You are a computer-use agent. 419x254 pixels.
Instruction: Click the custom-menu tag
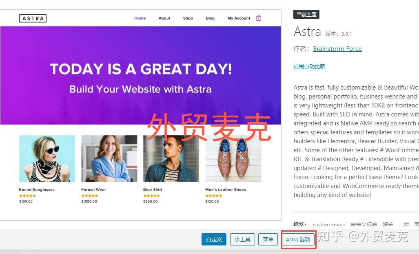pyautogui.click(x=329, y=225)
